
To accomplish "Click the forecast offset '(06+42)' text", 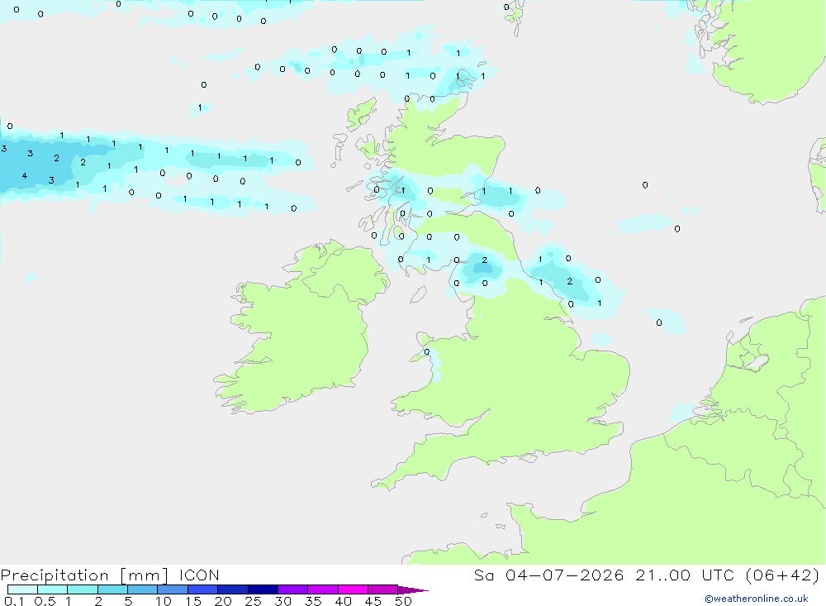I will 783,575.
